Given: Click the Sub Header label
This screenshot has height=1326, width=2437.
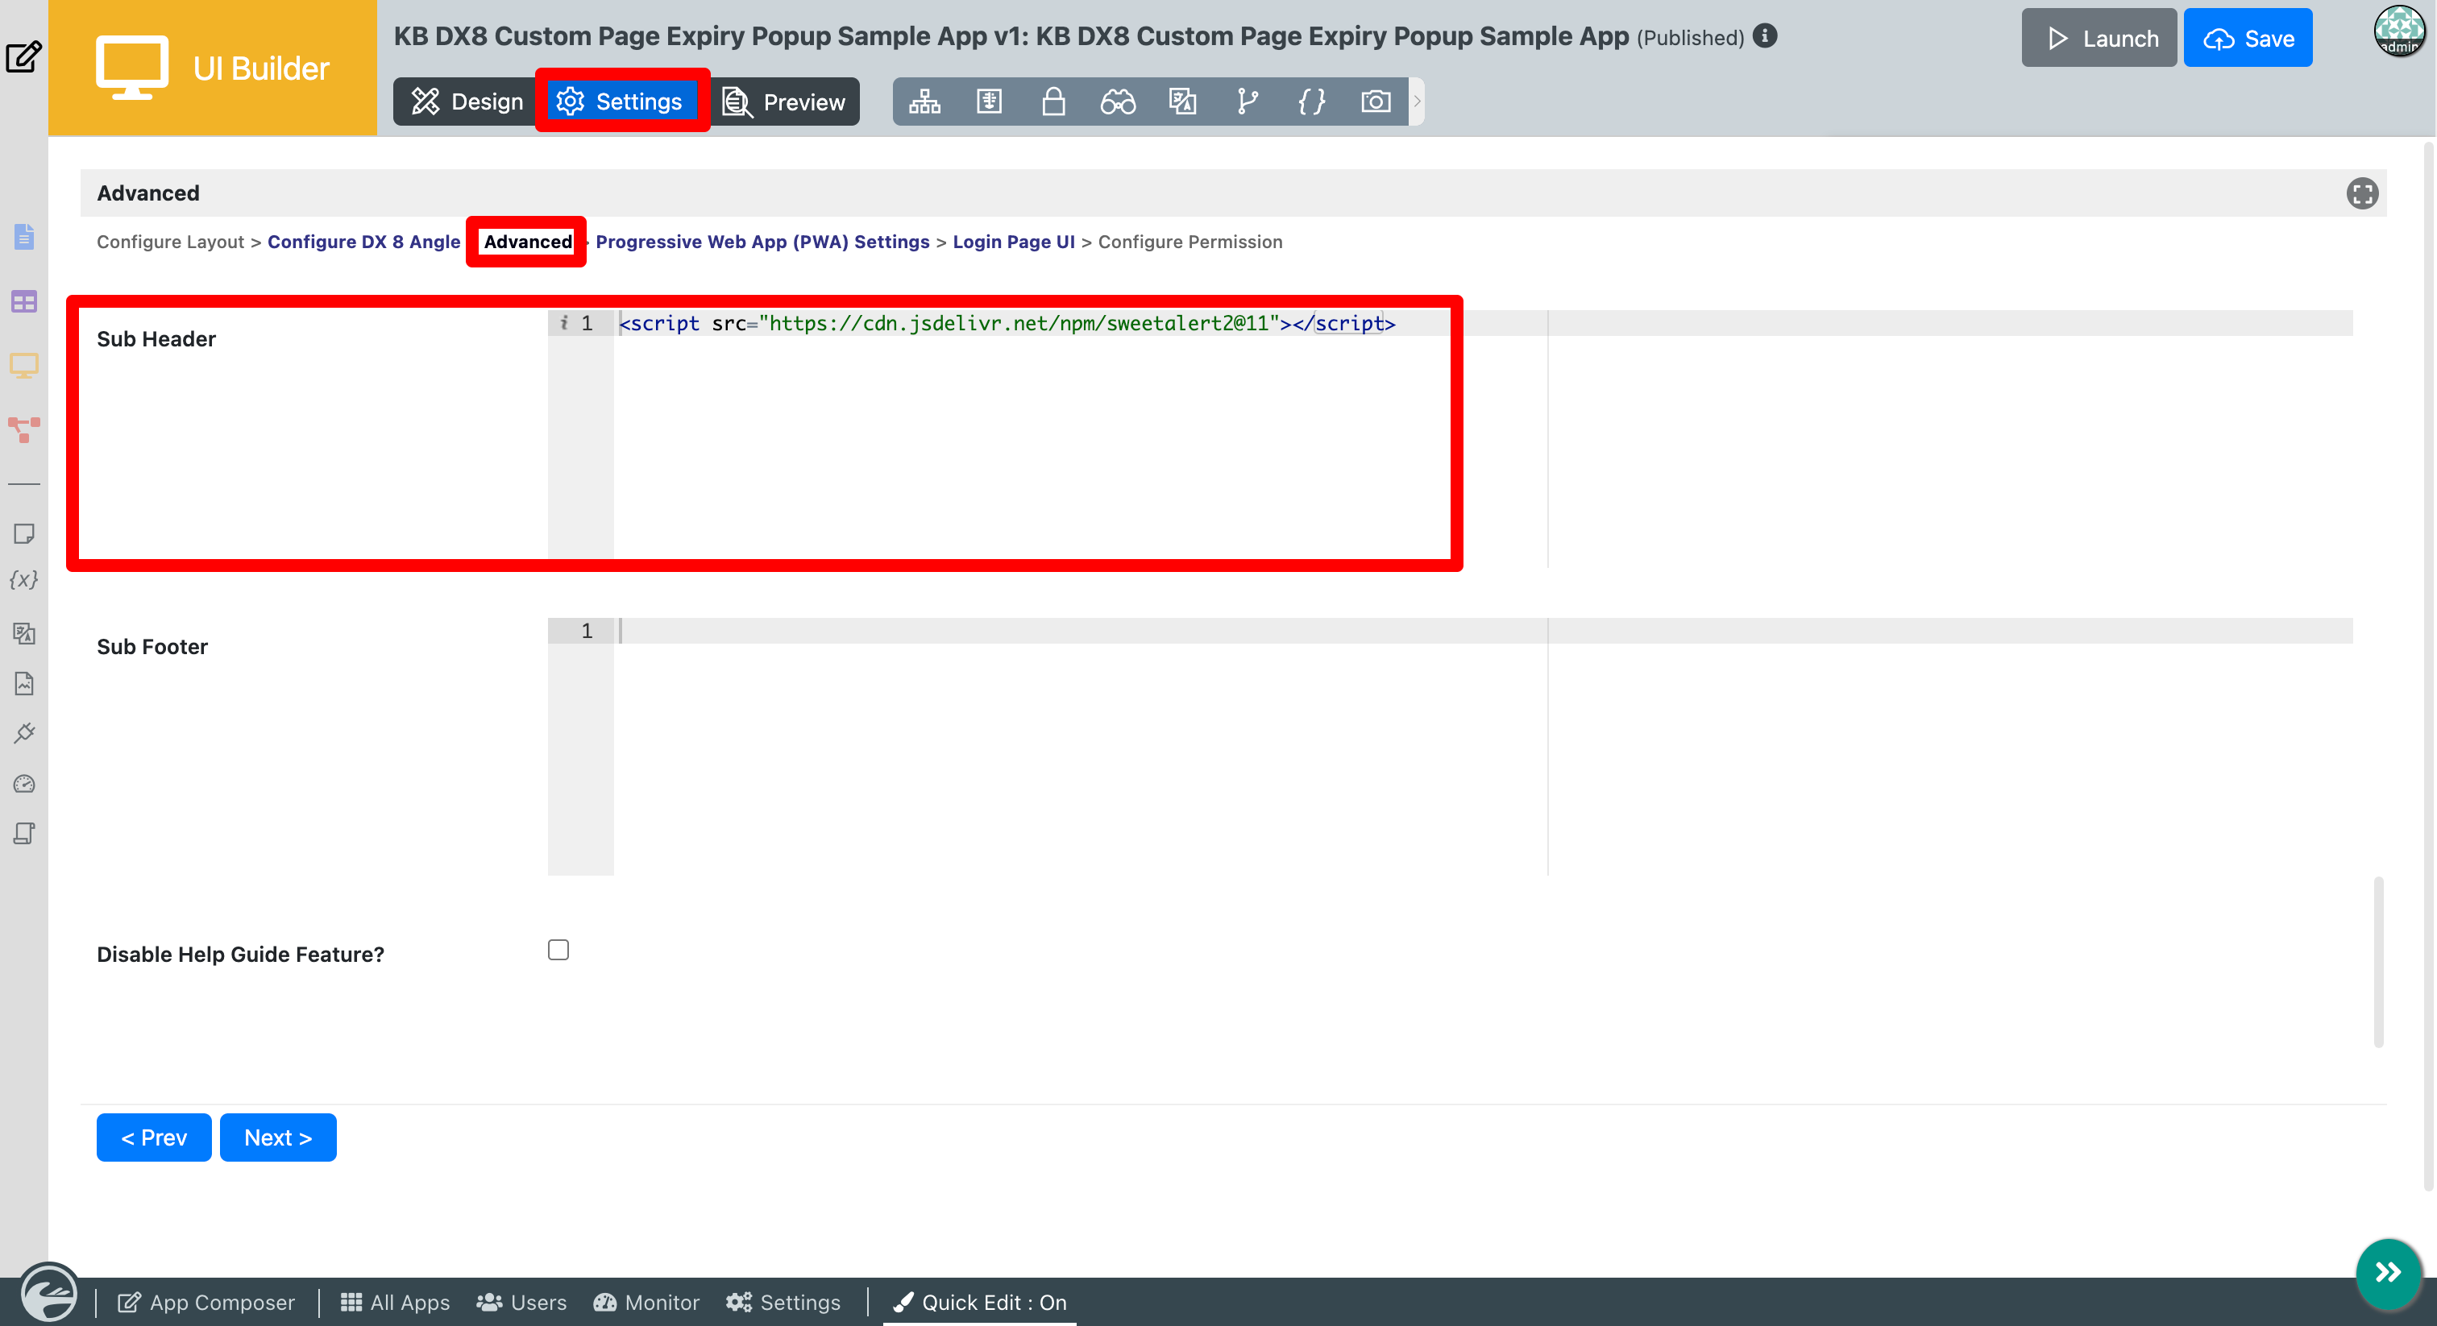Looking at the screenshot, I should coord(156,338).
